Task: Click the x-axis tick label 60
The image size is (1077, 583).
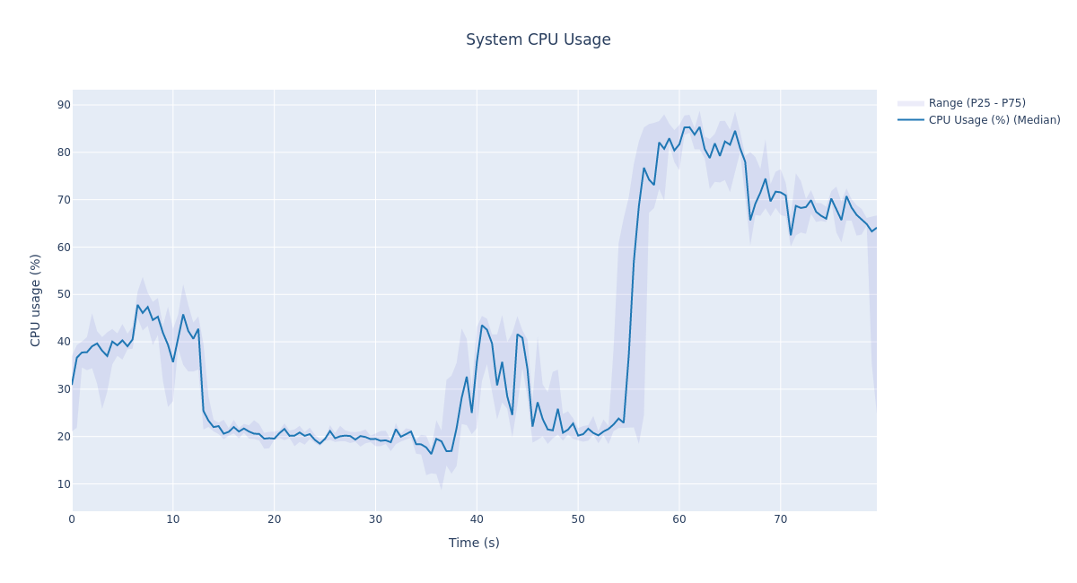Action: [x=679, y=519]
